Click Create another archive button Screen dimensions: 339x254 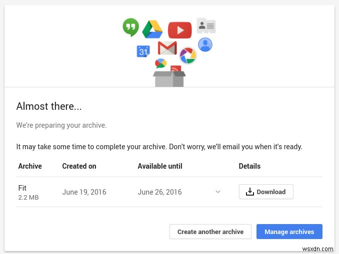tap(210, 232)
